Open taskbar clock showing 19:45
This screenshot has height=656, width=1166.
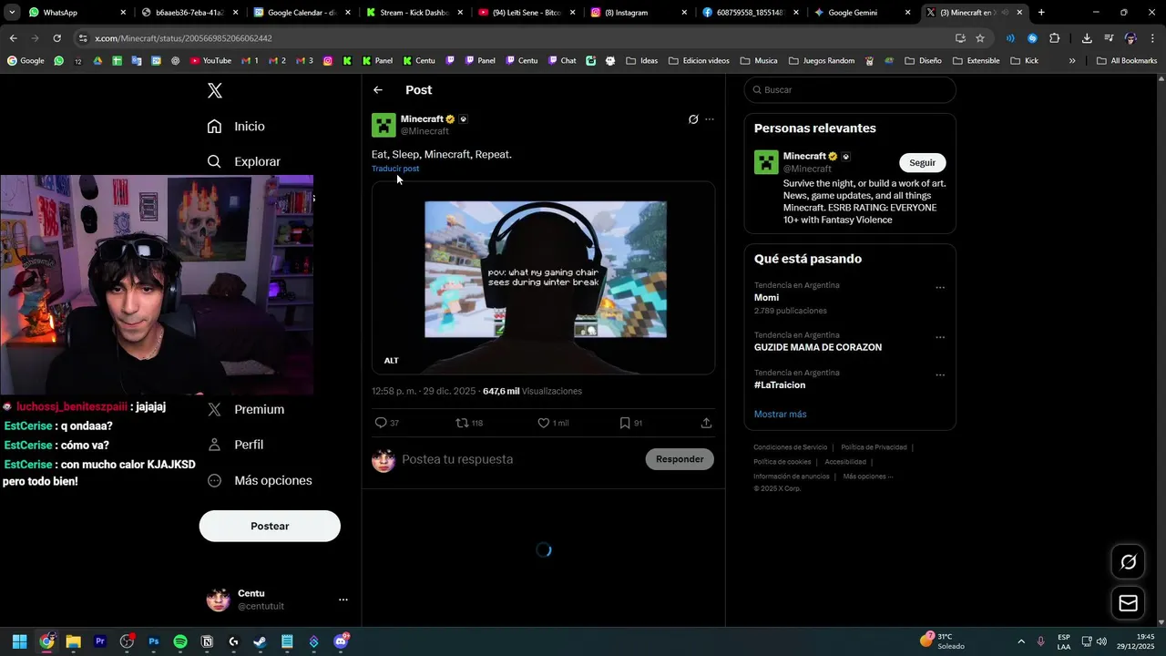click(x=1138, y=641)
